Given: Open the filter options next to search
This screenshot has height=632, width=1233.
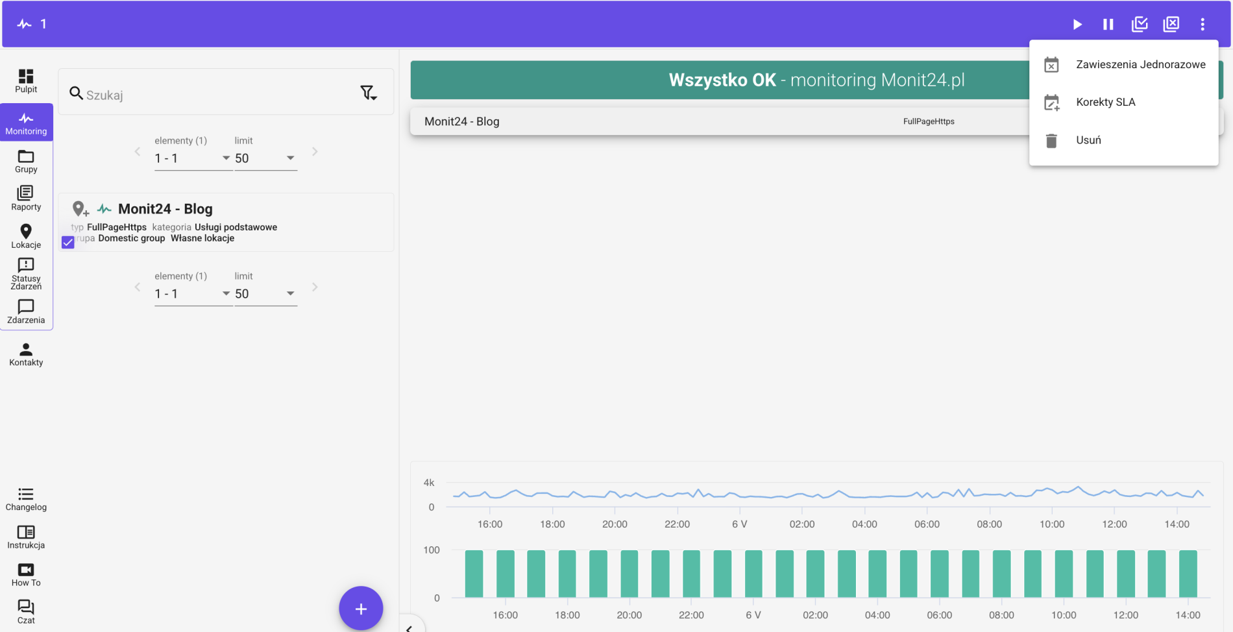Looking at the screenshot, I should click(x=369, y=93).
